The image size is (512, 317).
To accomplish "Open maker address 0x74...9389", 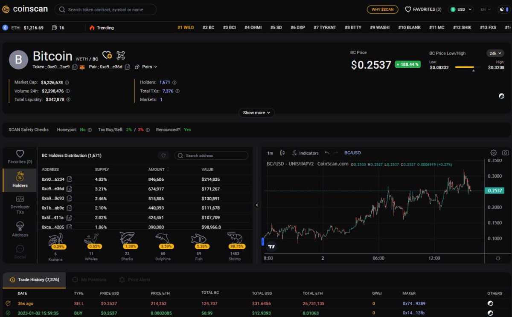I will pos(413,303).
